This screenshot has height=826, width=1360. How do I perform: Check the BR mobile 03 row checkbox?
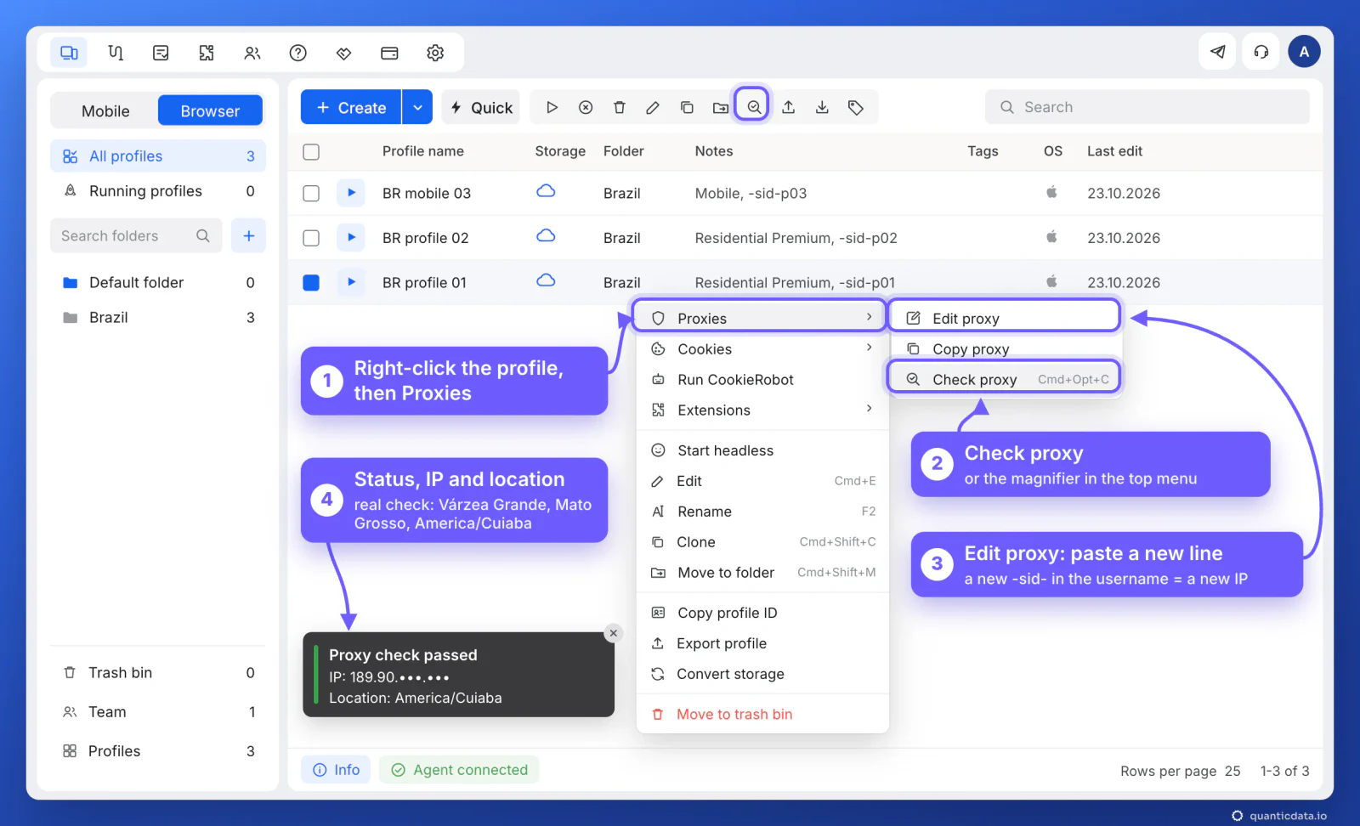tap(311, 193)
